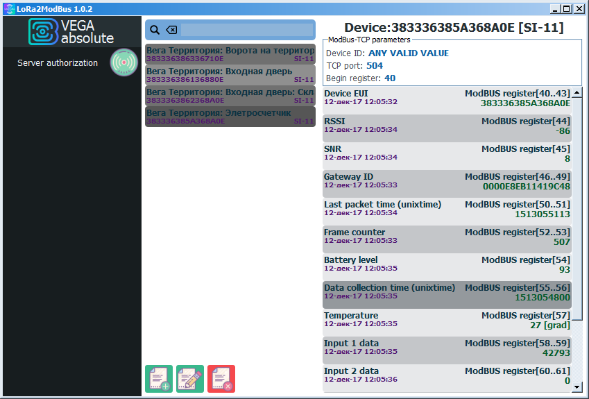Select the Элетросчетчик device entry
This screenshot has width=589, height=399.
point(230,117)
